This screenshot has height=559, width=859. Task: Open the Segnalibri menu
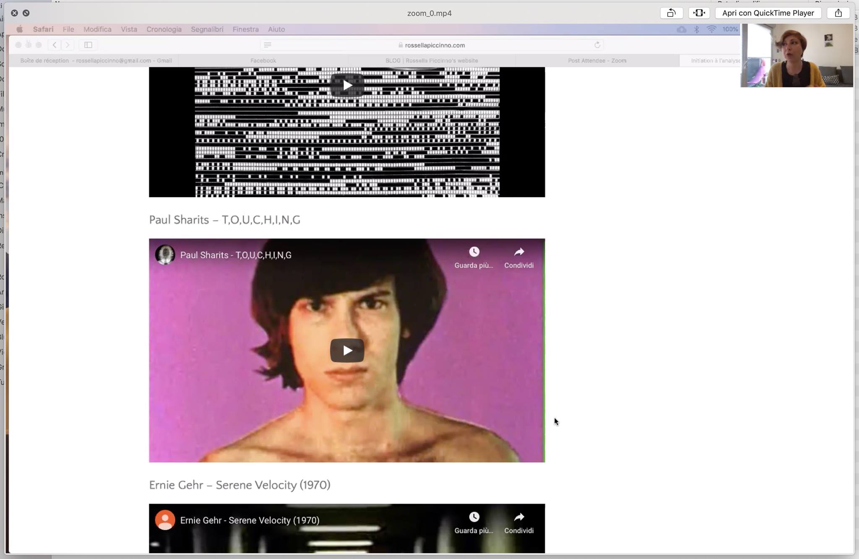point(207,29)
